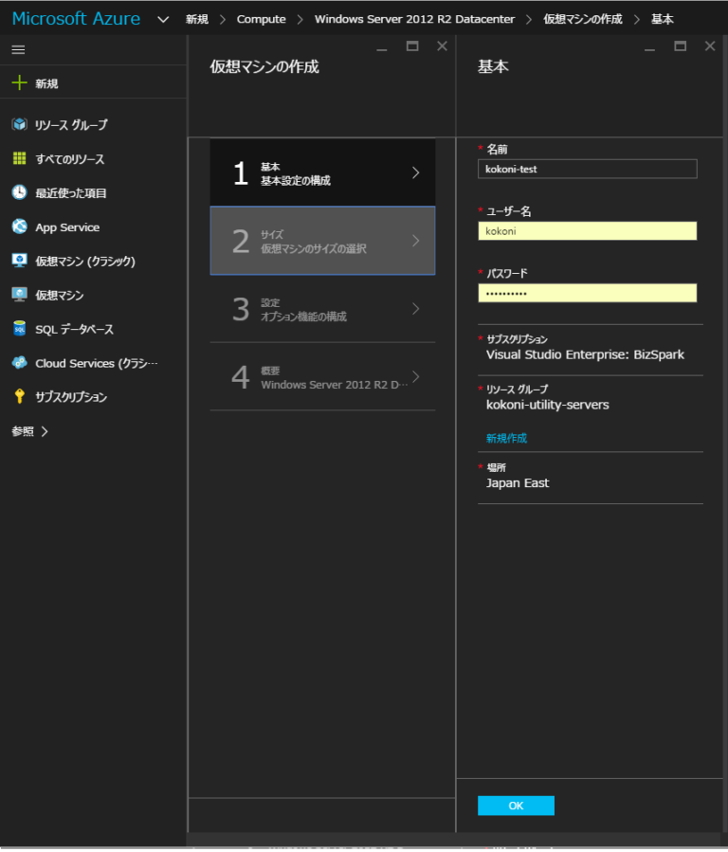728x852 pixels.
Task: Select 新規 label in sidebar
Action: (46, 83)
